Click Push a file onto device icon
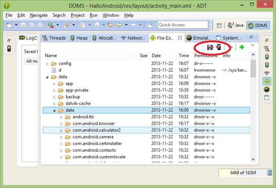This screenshot has height=188, width=276. (x=219, y=47)
